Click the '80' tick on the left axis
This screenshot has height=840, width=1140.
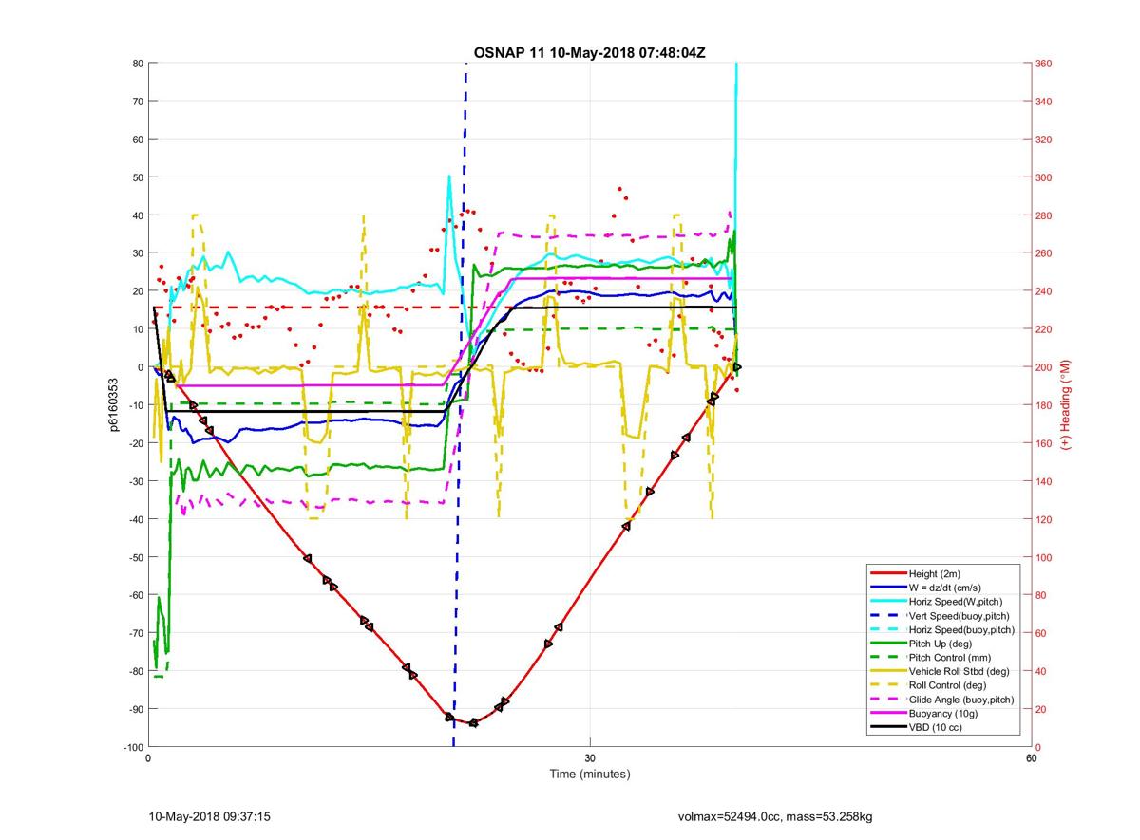click(138, 64)
